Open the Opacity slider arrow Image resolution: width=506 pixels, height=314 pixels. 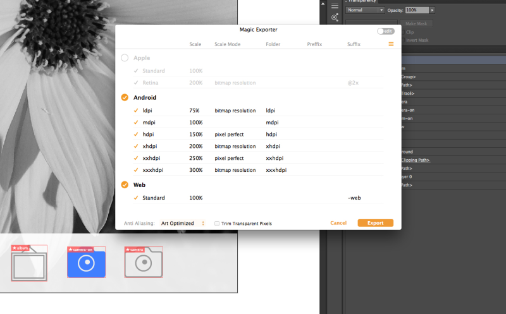coord(432,10)
